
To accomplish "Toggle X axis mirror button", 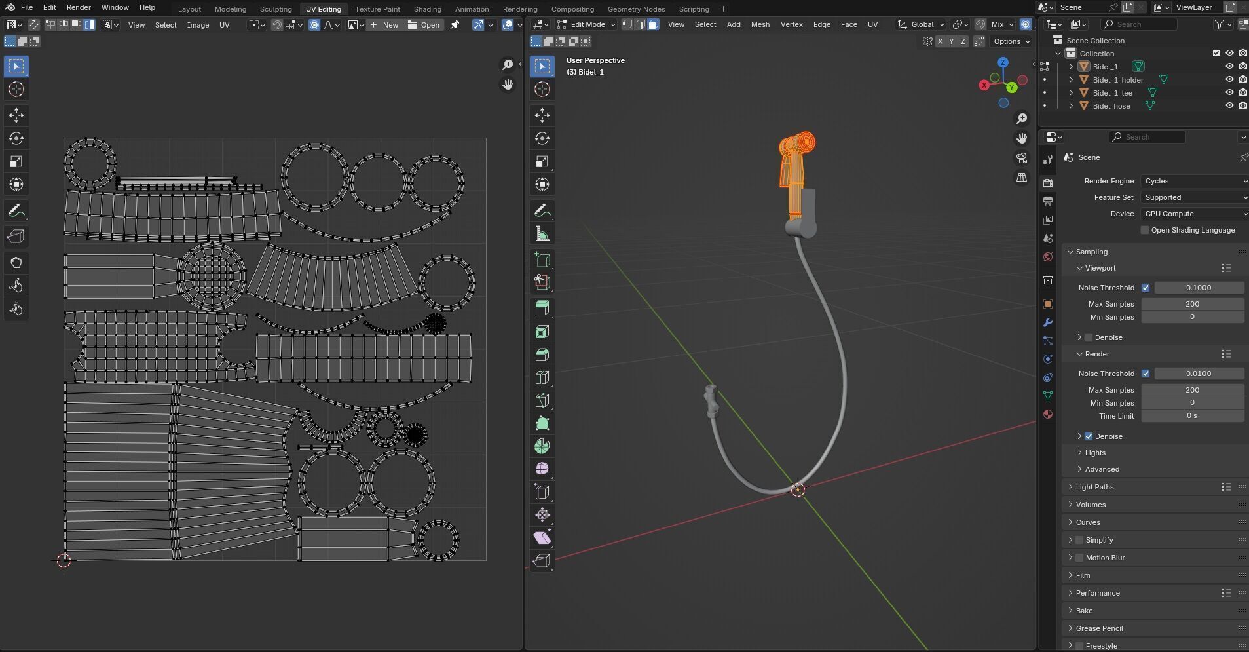I will pos(941,41).
